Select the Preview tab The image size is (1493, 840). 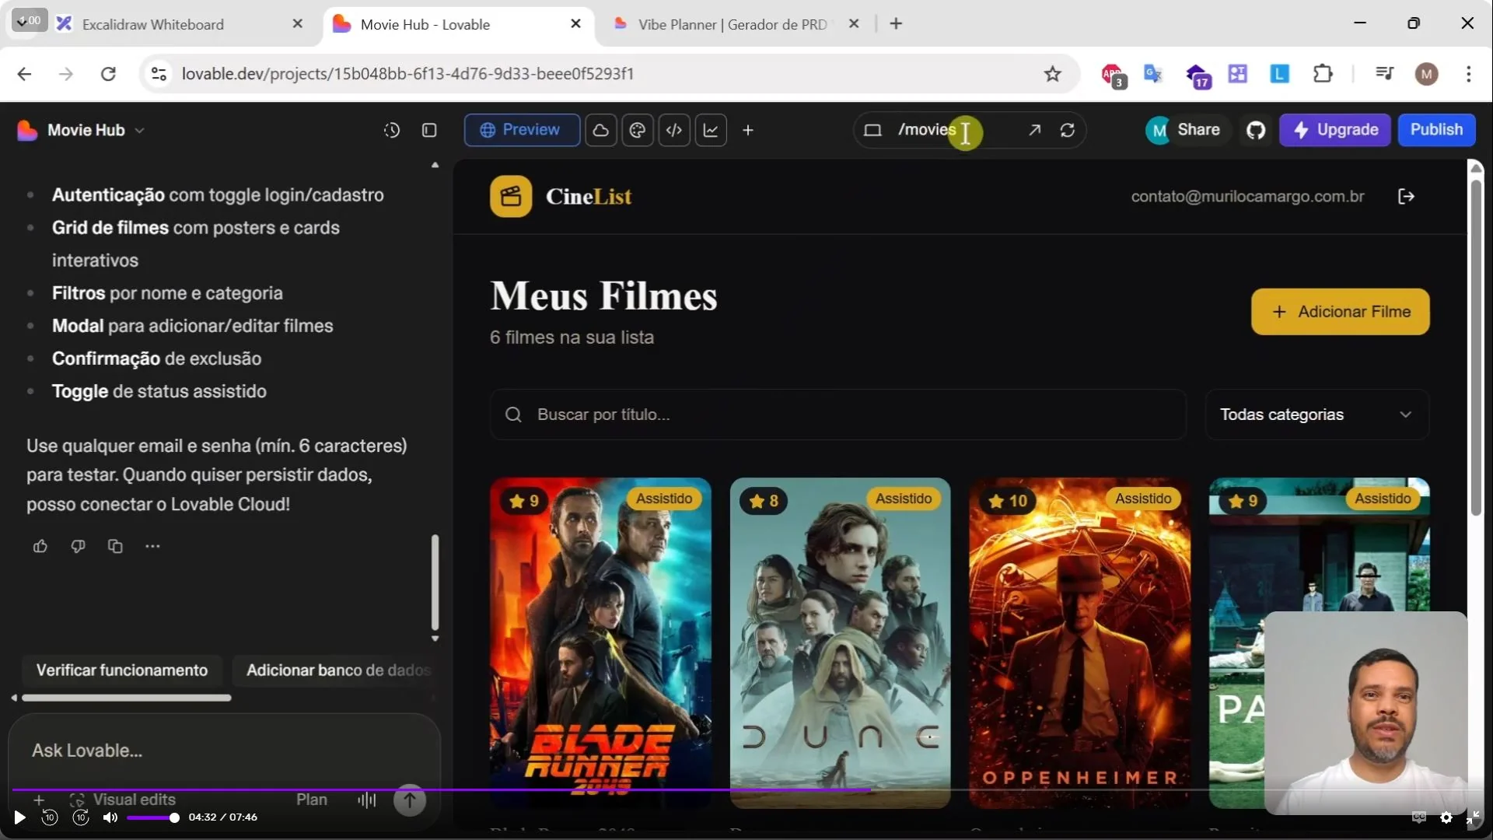click(522, 130)
